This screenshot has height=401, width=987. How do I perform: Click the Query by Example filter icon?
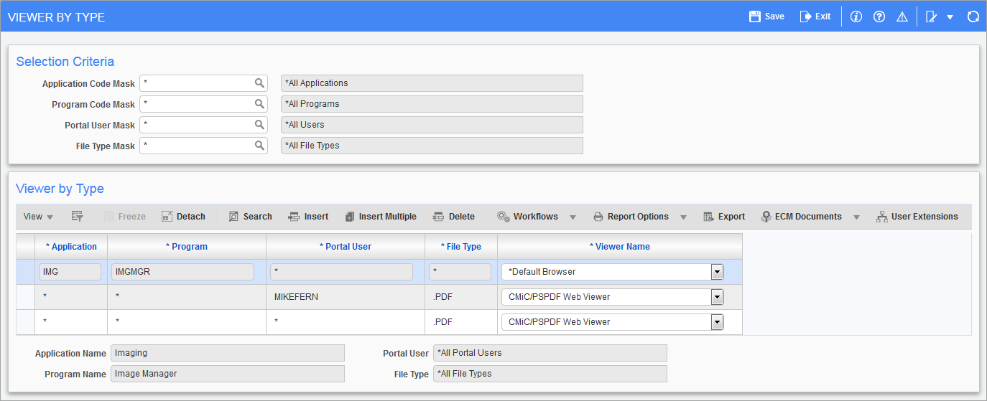coord(78,217)
